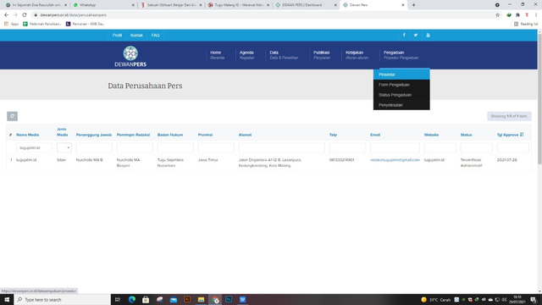Open the Jenis Media filter dropdown
The width and height of the screenshot is (542, 305).
(x=64, y=147)
